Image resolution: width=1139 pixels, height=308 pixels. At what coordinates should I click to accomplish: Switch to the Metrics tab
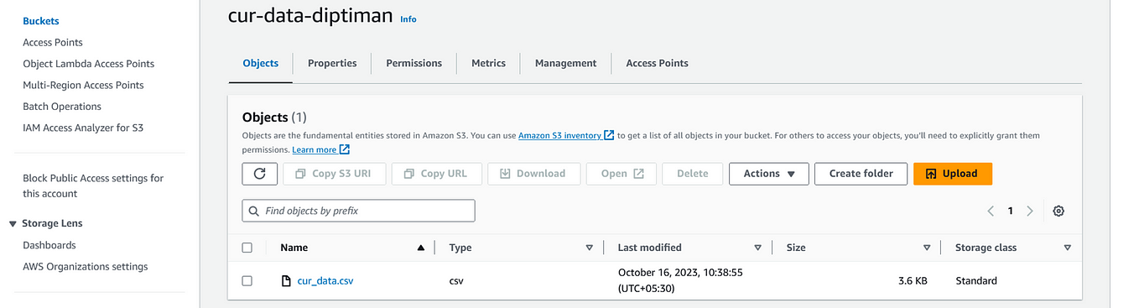point(488,63)
